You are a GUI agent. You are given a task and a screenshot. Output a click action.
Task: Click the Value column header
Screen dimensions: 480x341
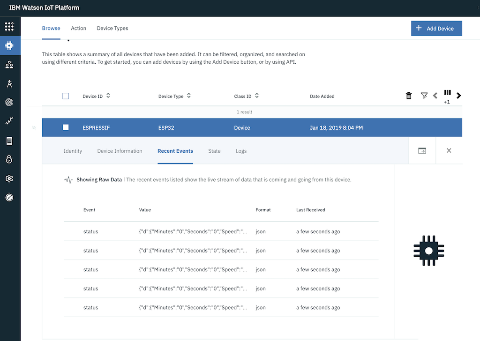145,210
